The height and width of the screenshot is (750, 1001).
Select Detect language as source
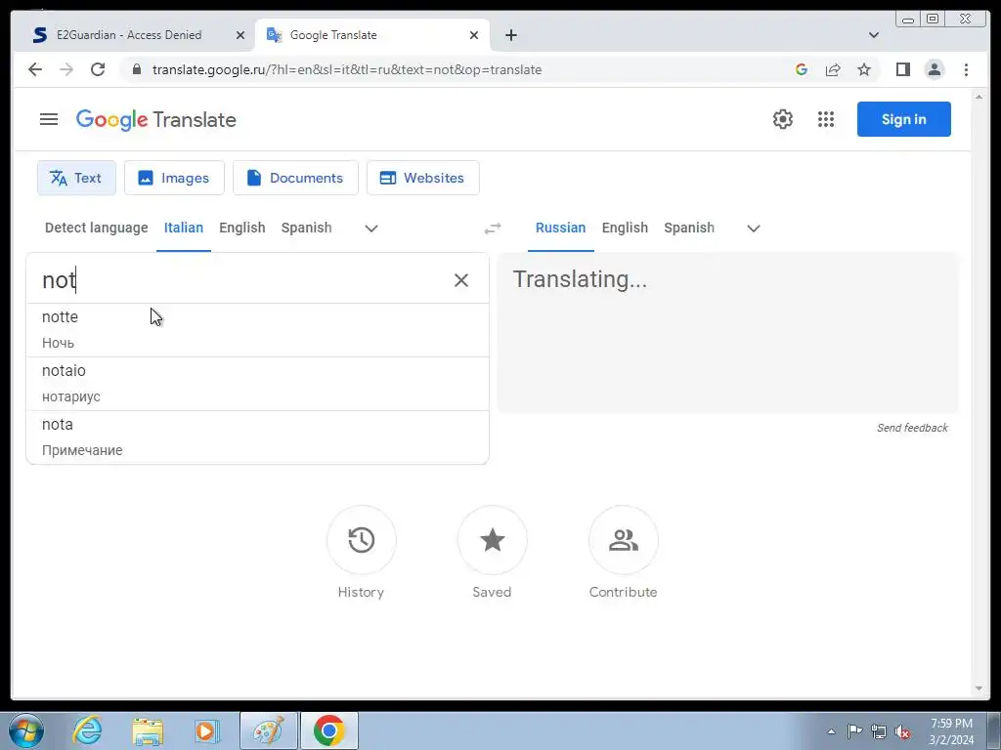pyautogui.click(x=97, y=228)
